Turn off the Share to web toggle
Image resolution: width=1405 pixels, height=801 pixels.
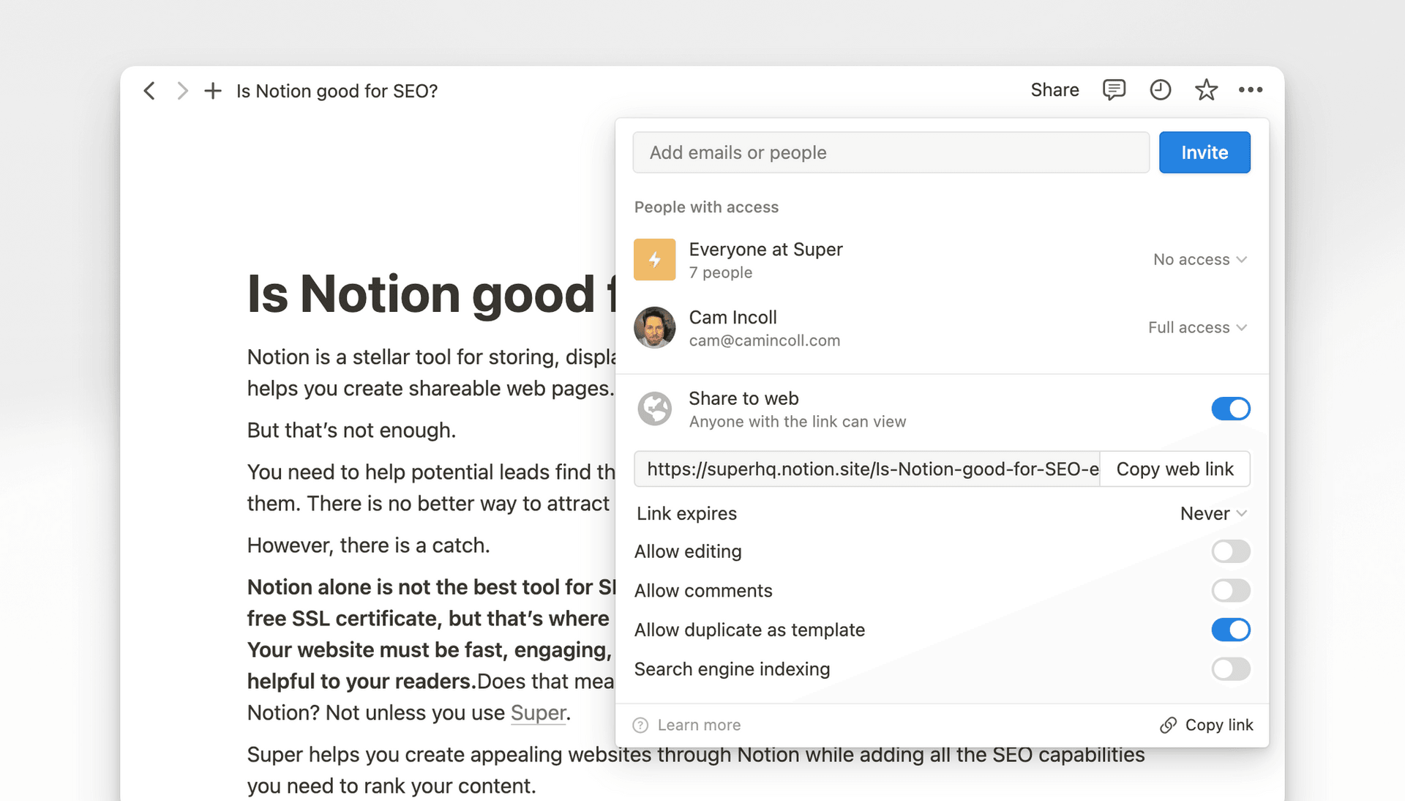pyautogui.click(x=1231, y=409)
